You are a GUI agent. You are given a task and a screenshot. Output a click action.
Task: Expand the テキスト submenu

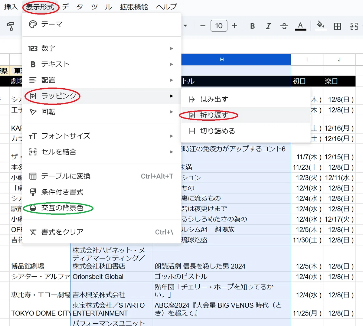[x=102, y=64]
